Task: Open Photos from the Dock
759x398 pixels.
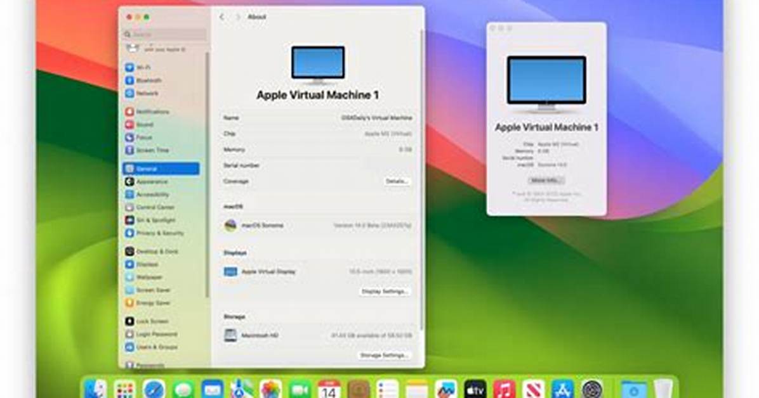Action: coord(271,389)
